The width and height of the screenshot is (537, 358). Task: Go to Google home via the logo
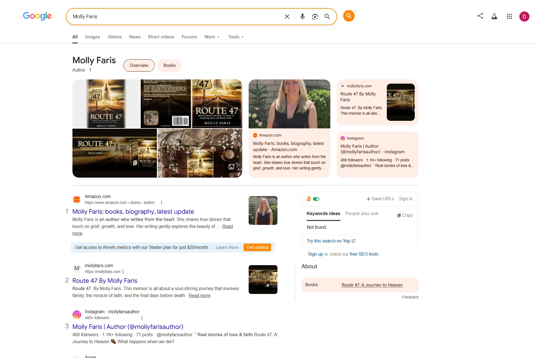[x=37, y=16]
